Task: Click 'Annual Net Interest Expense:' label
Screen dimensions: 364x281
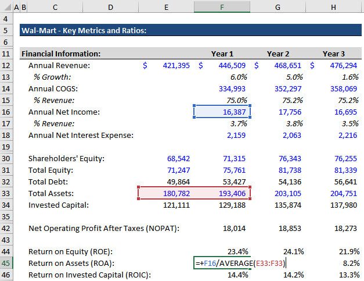Action: (81, 135)
